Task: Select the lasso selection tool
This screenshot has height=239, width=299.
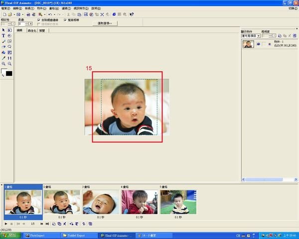Action: click(x=9, y=47)
